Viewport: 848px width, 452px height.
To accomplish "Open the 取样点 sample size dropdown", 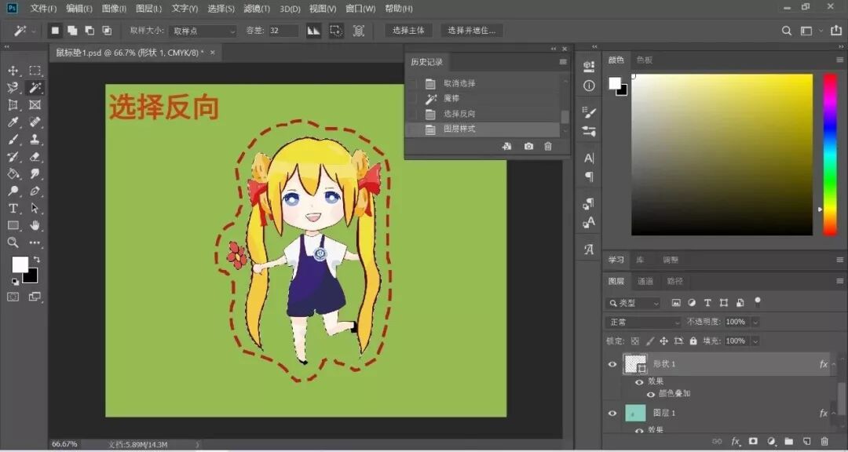I will point(203,31).
